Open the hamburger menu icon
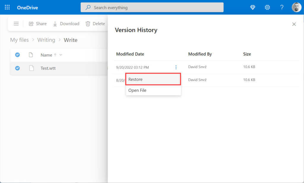The image size is (304, 183). pyautogui.click(x=16, y=23)
